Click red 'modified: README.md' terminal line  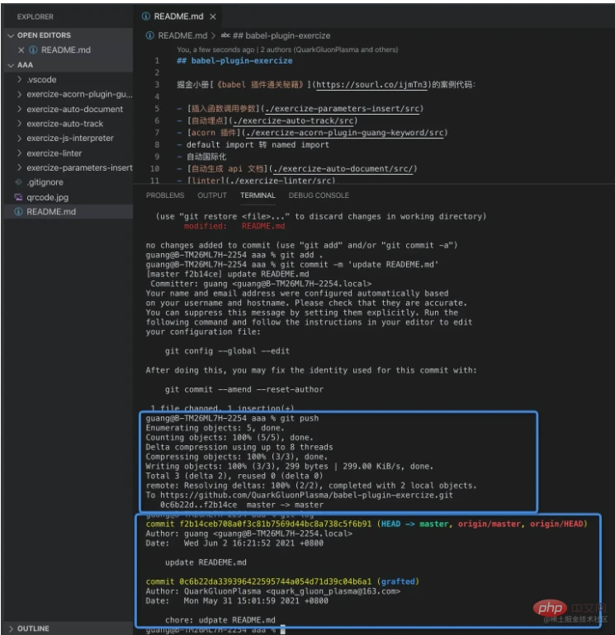coord(234,226)
